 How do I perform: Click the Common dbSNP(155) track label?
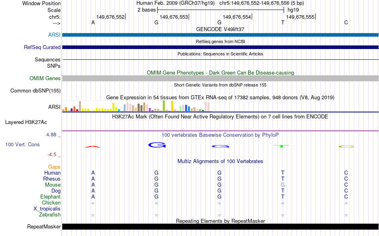[35, 90]
